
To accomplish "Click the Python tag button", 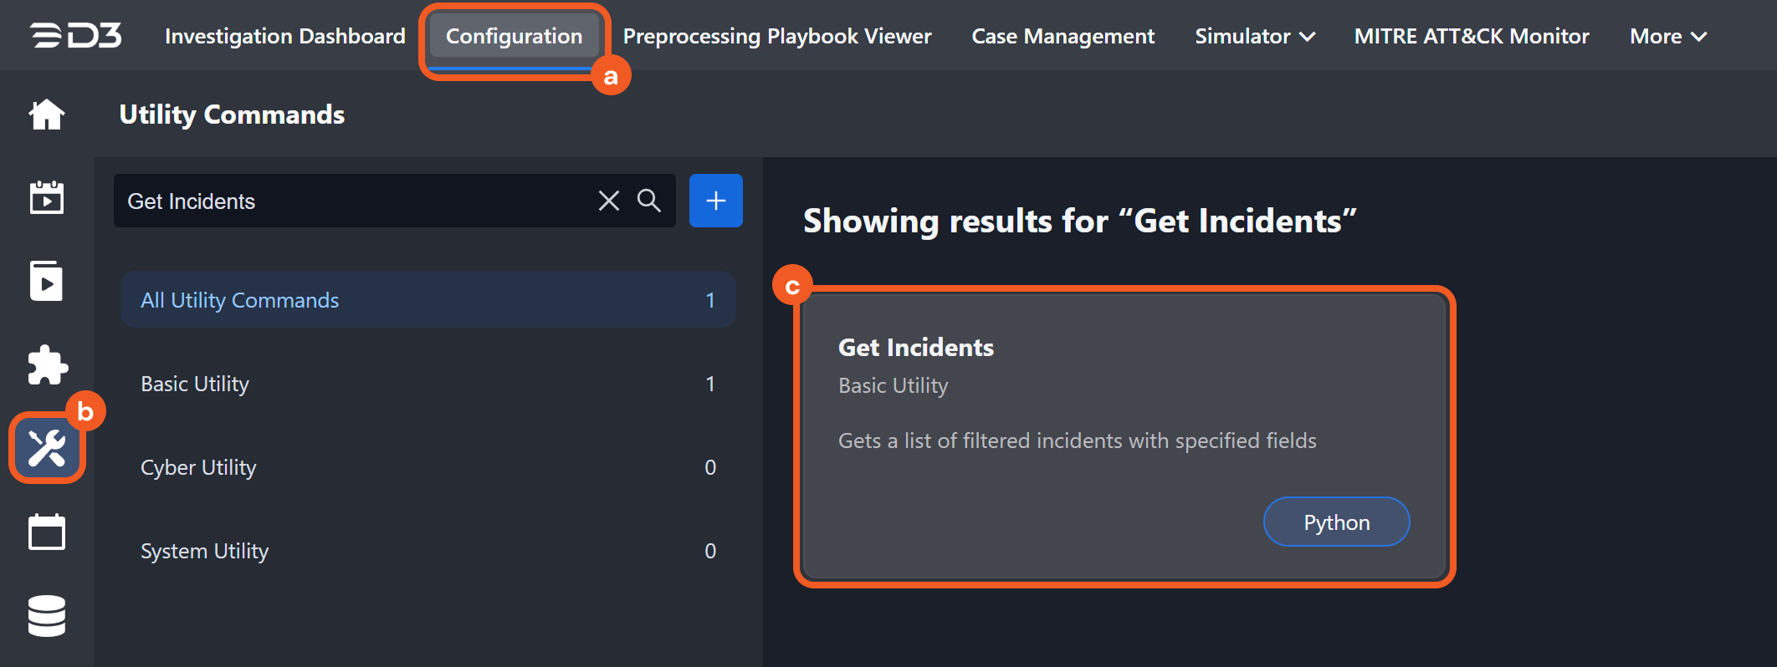I will coord(1336,522).
